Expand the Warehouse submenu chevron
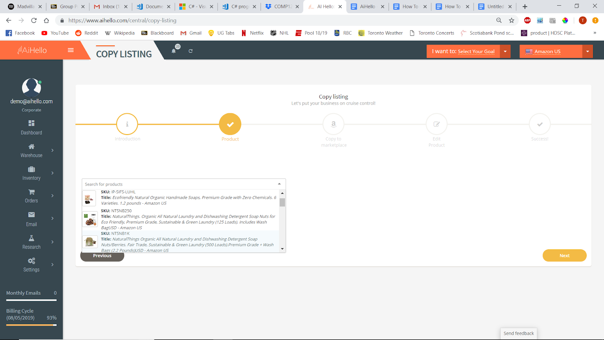604x340 pixels. click(52, 150)
